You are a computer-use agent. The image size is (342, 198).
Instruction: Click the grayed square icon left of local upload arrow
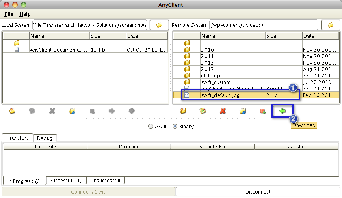click(x=92, y=111)
